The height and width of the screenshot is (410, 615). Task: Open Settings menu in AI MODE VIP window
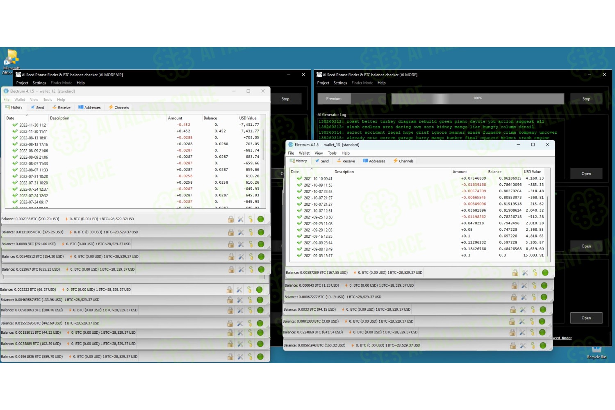pos(39,83)
